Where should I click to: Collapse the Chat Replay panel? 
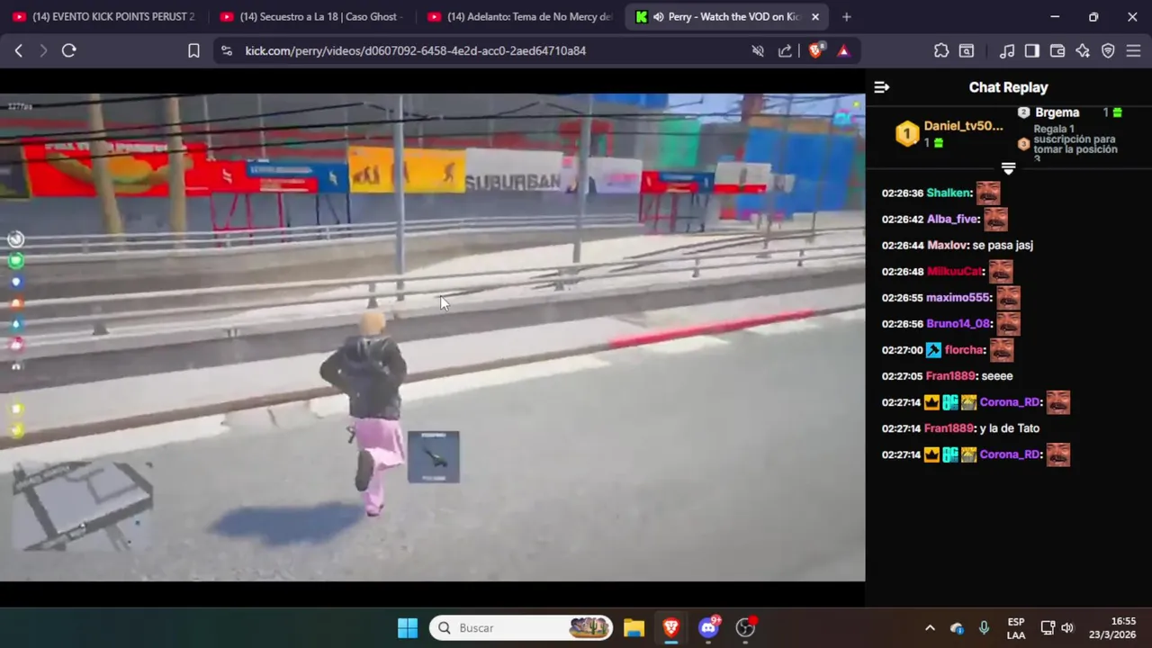pyautogui.click(x=882, y=87)
